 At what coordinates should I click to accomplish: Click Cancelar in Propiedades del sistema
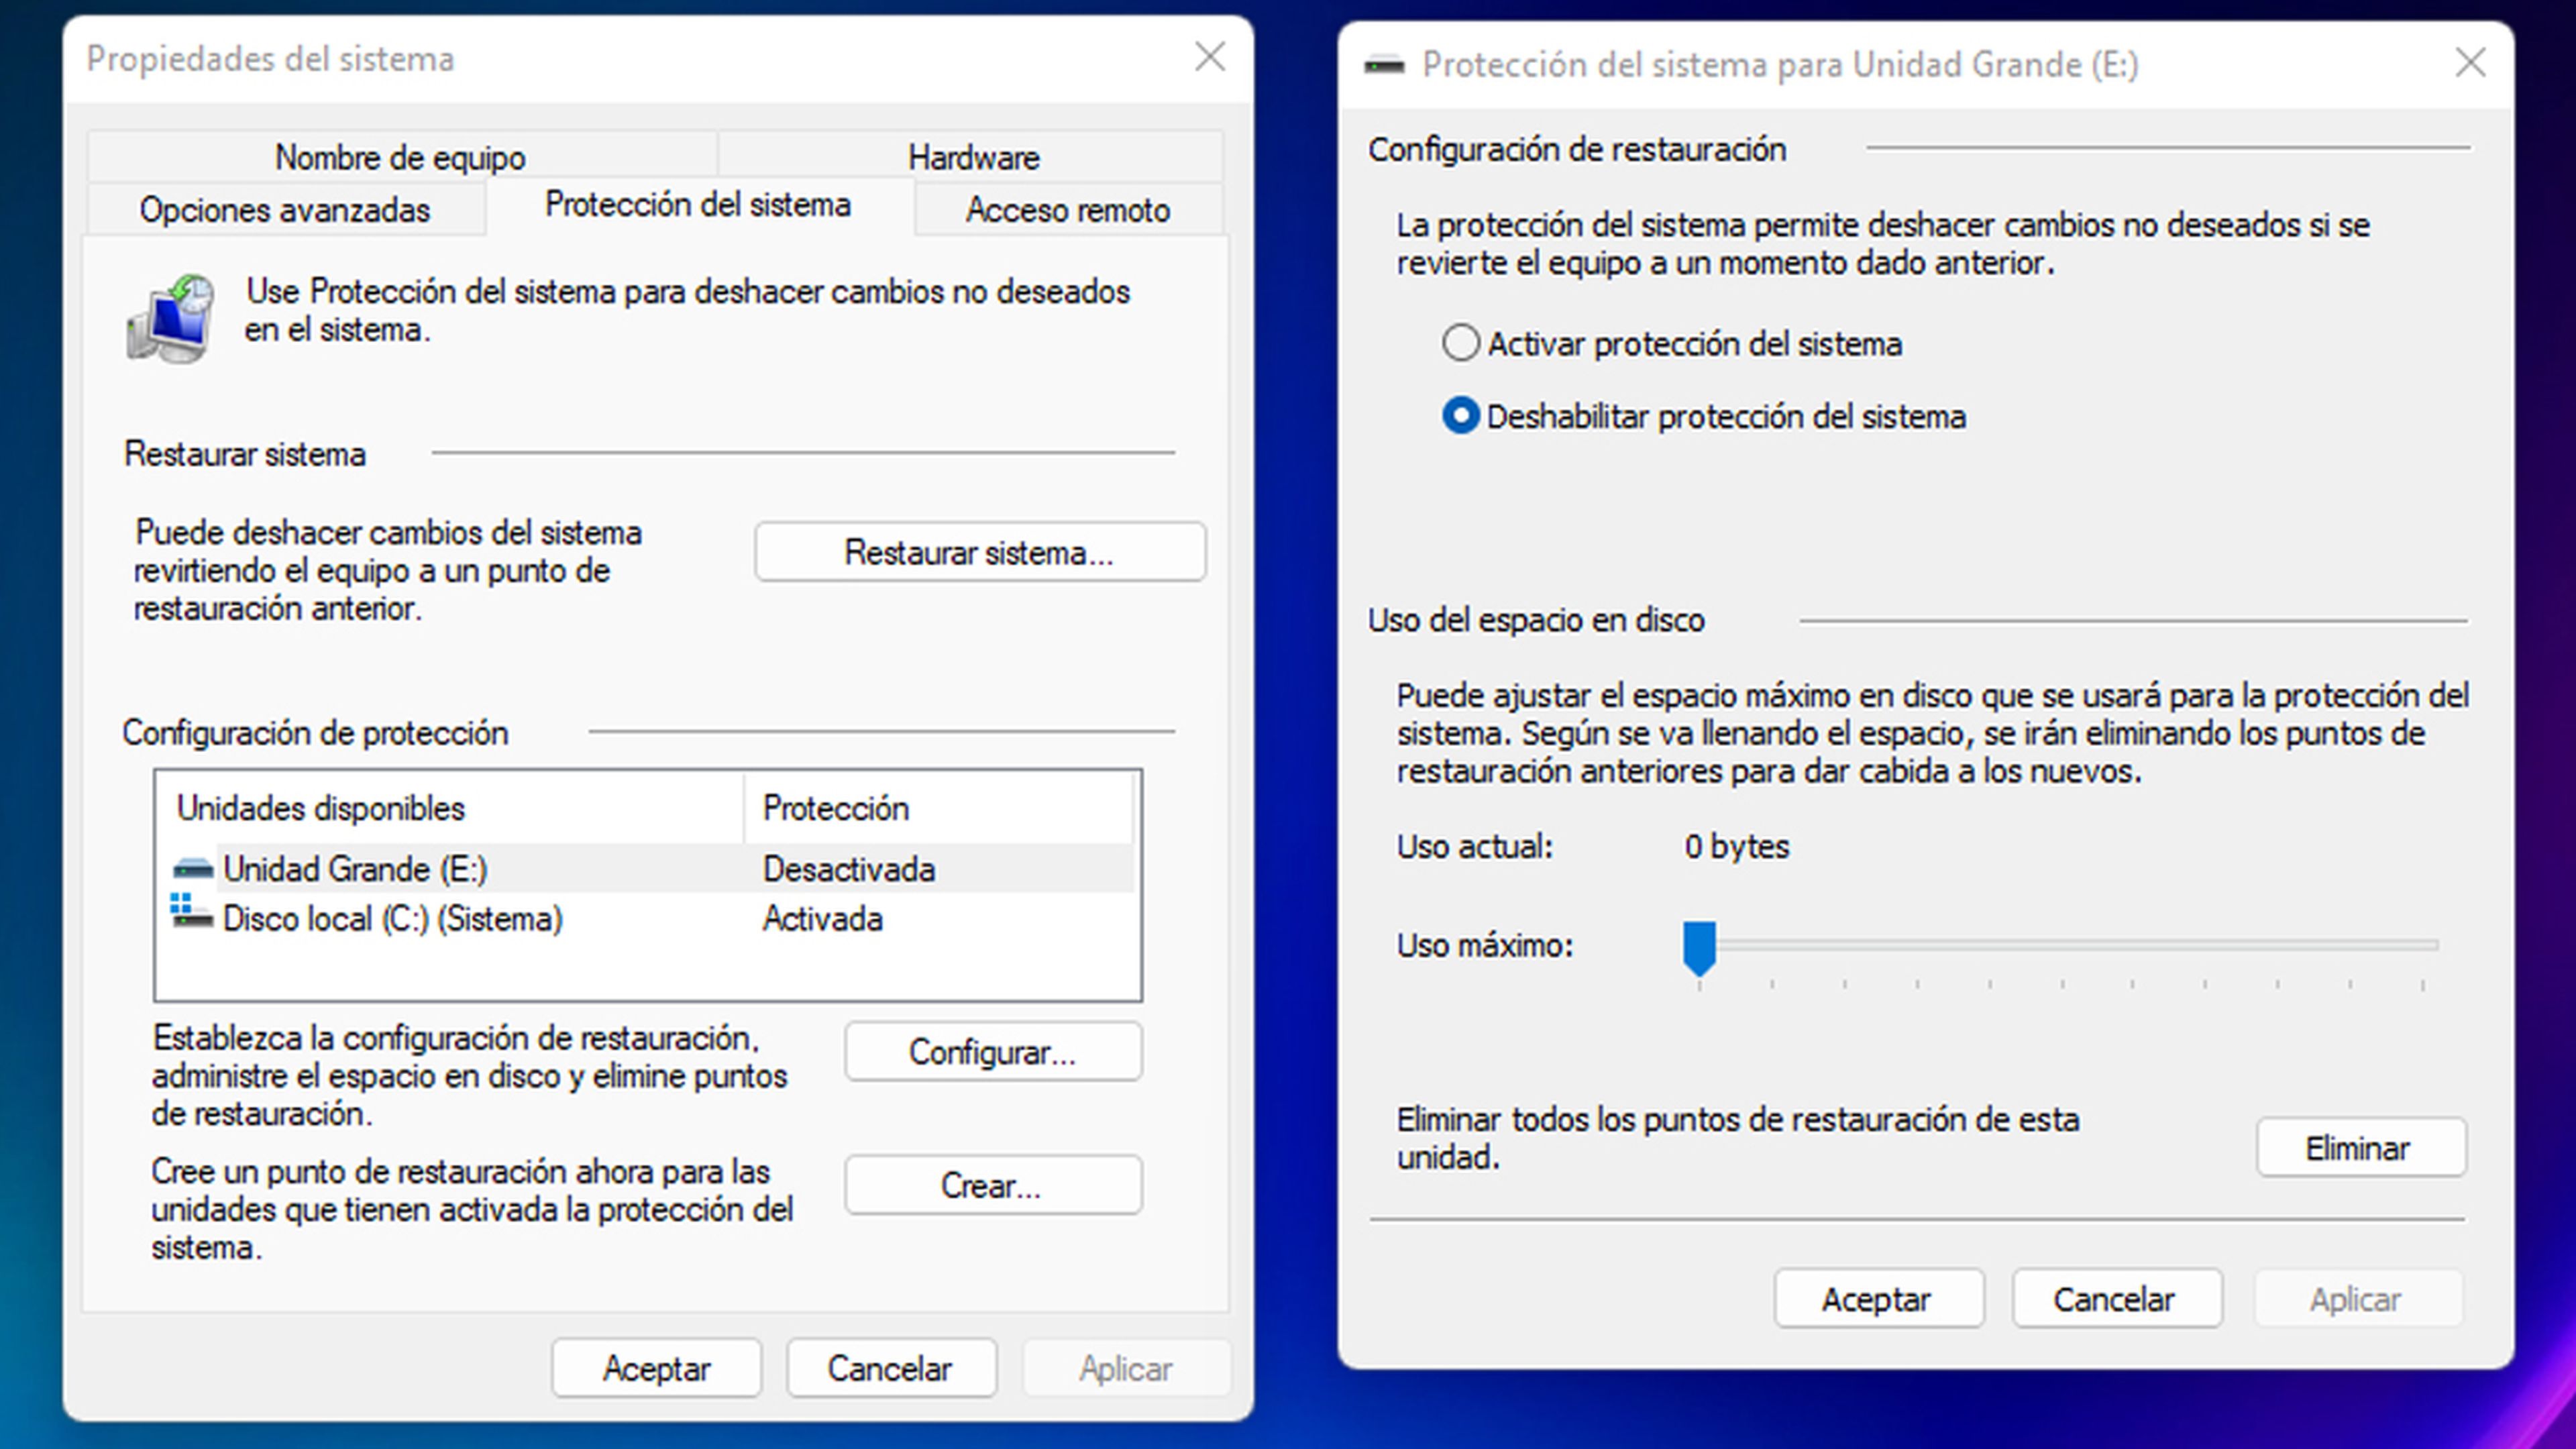point(891,1367)
